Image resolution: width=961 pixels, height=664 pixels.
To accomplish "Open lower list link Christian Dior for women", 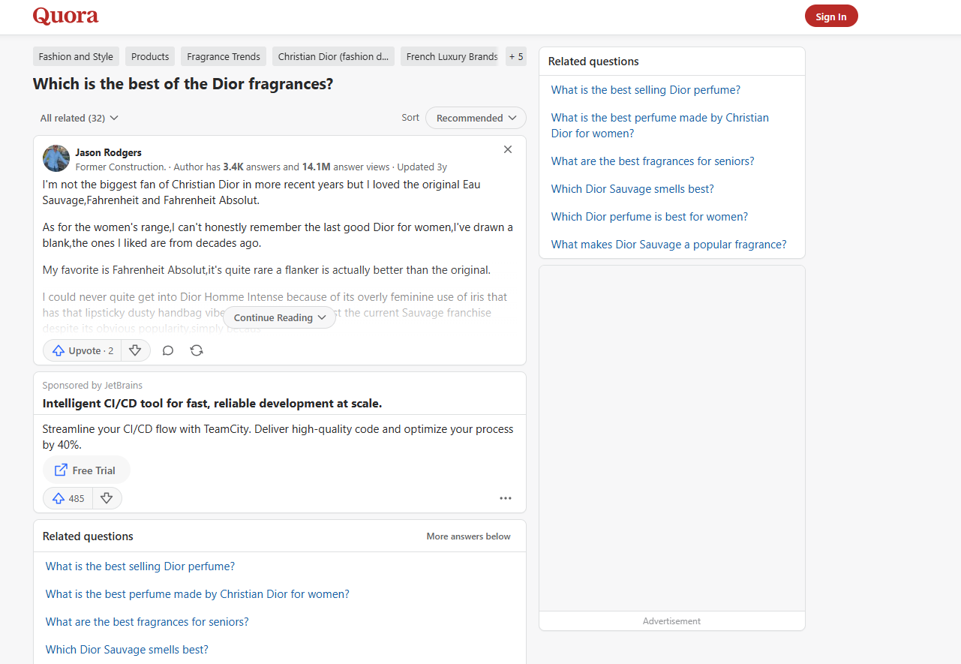I will [x=197, y=594].
